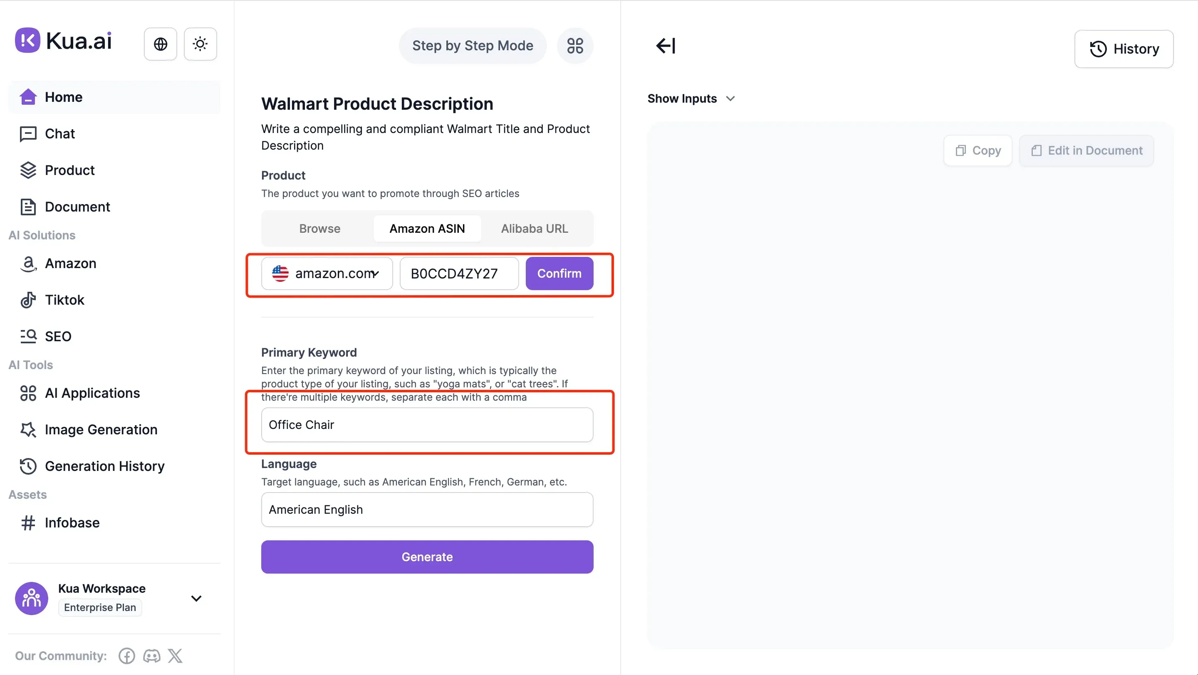This screenshot has height=675, width=1198.
Task: Select Tiktok AI solution
Action: 114,300
